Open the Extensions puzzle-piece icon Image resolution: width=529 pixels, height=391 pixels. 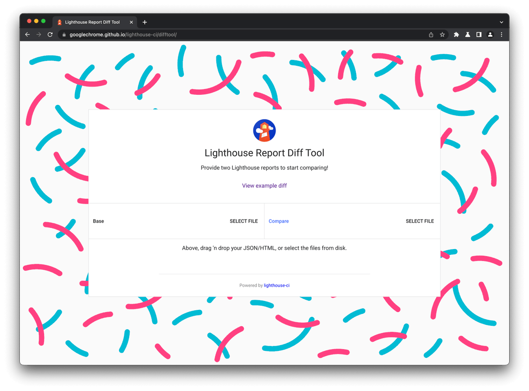456,35
